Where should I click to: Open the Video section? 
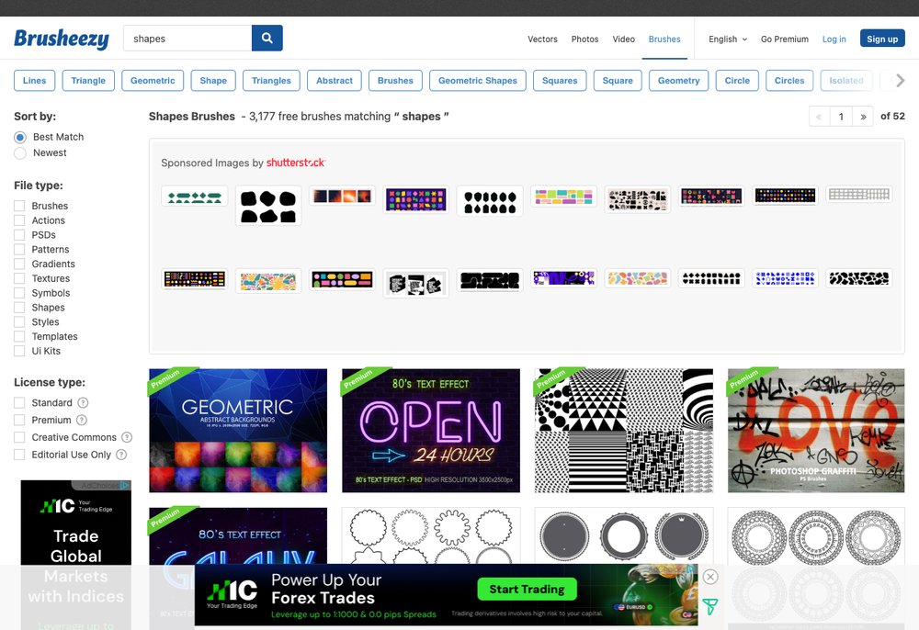click(x=624, y=39)
